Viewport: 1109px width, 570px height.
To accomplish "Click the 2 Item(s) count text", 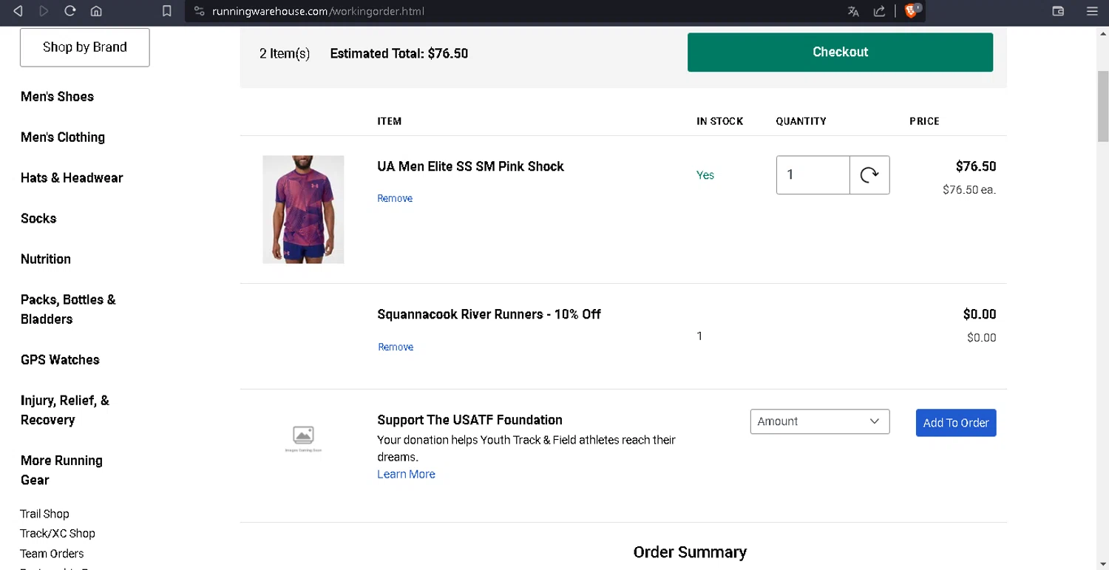I will tap(285, 53).
